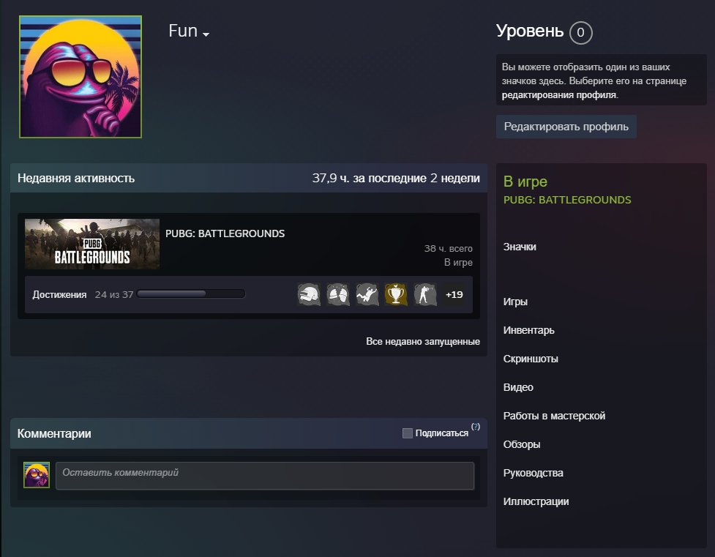Click the 37,9 ч. за последние 2 недели text
This screenshot has width=715, height=557.
(x=396, y=179)
